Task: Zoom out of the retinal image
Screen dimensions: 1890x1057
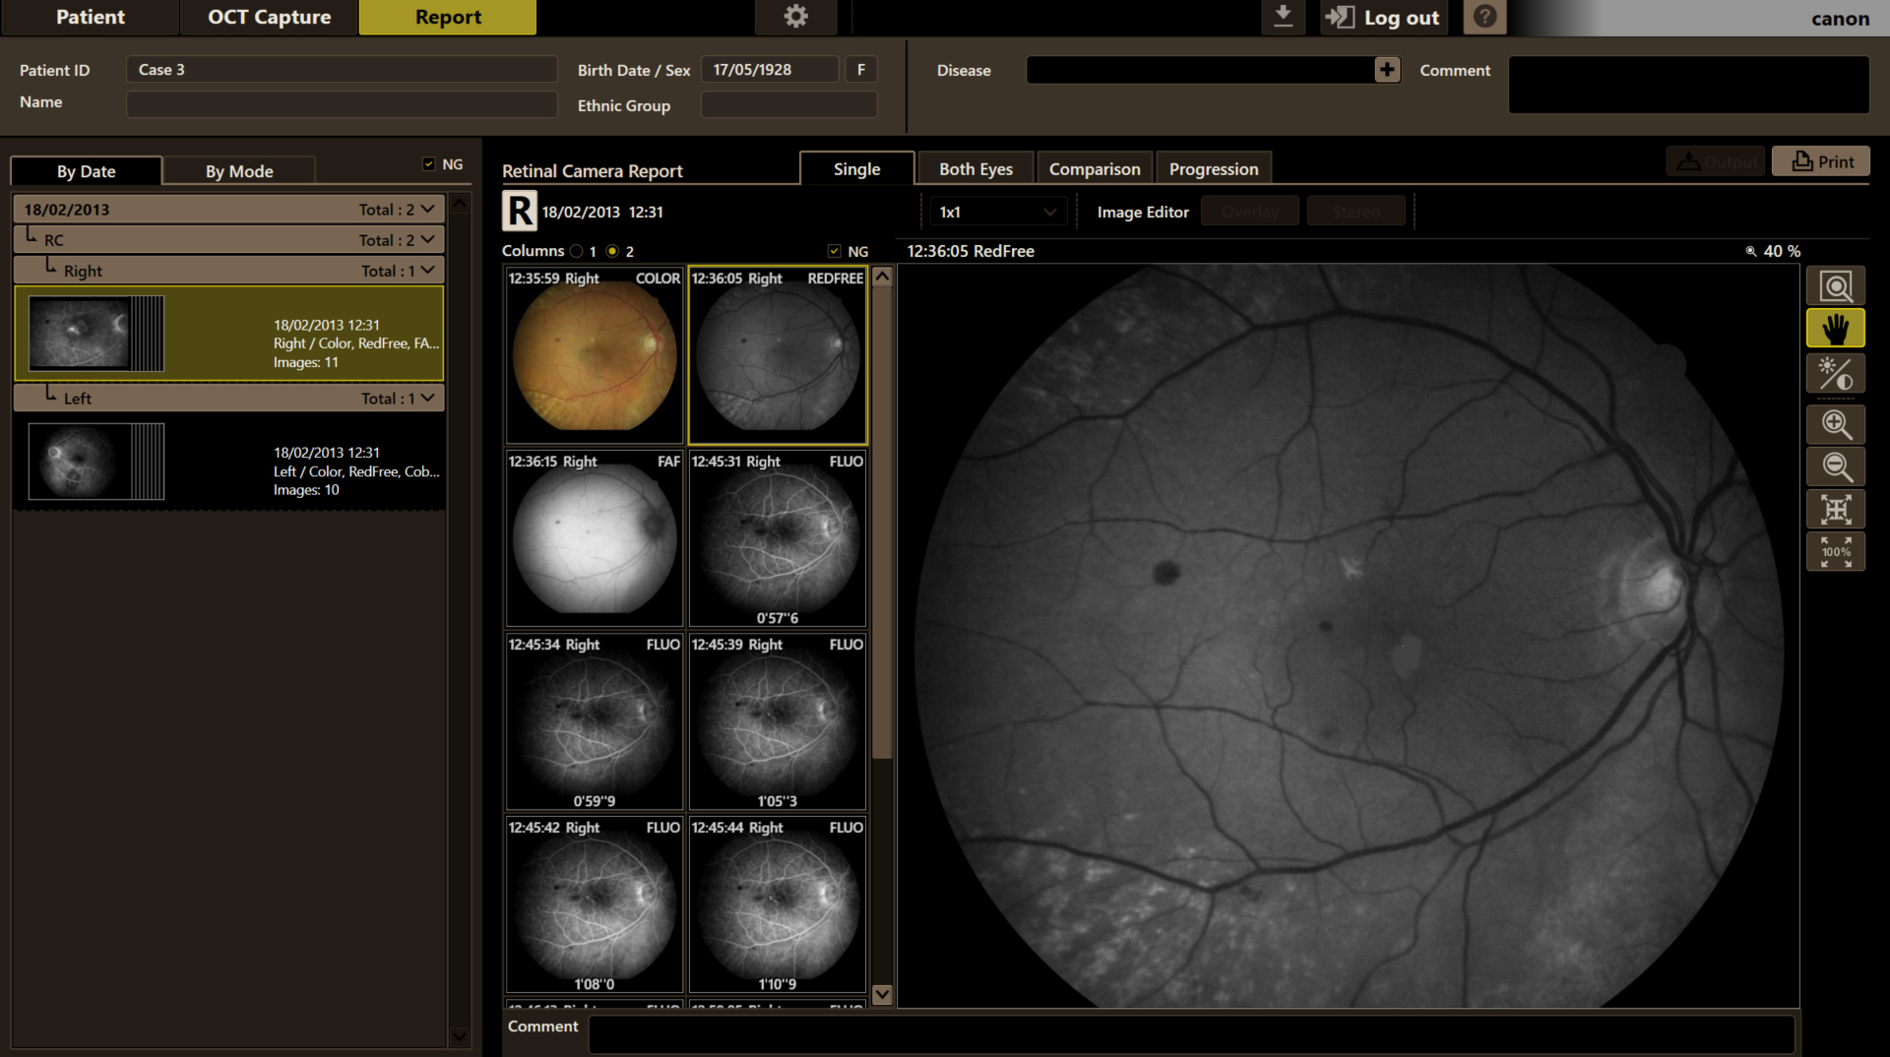Action: click(1835, 466)
